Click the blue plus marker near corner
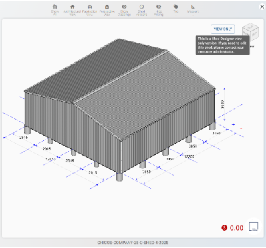 (x=233, y=124)
